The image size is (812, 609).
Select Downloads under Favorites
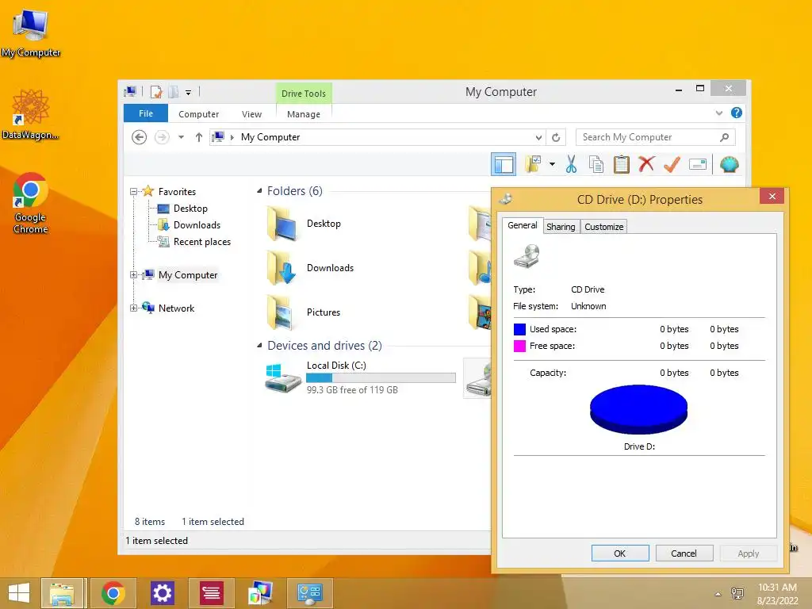189,224
